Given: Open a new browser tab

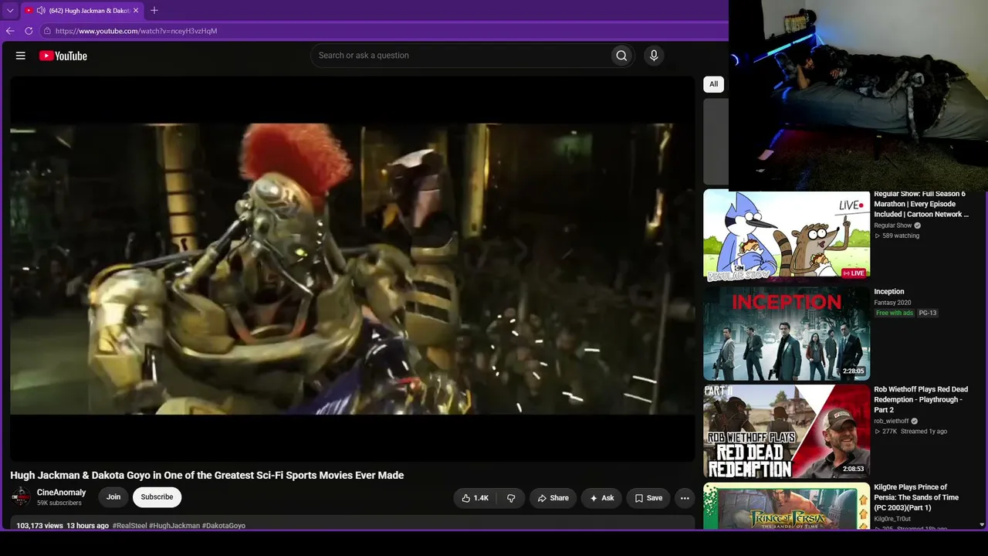Looking at the screenshot, I should pyautogui.click(x=154, y=10).
